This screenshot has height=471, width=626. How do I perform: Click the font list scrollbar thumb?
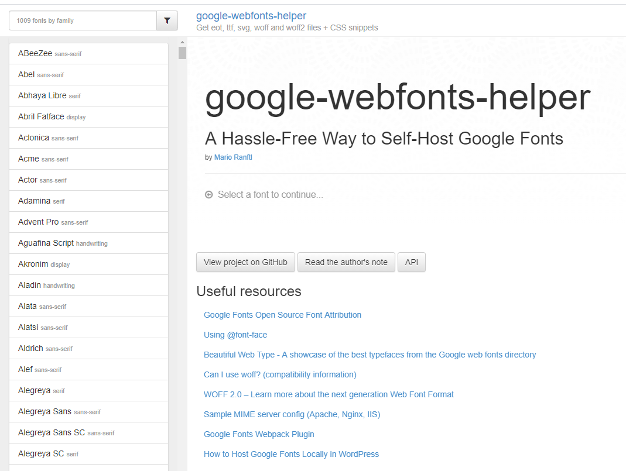(x=182, y=53)
